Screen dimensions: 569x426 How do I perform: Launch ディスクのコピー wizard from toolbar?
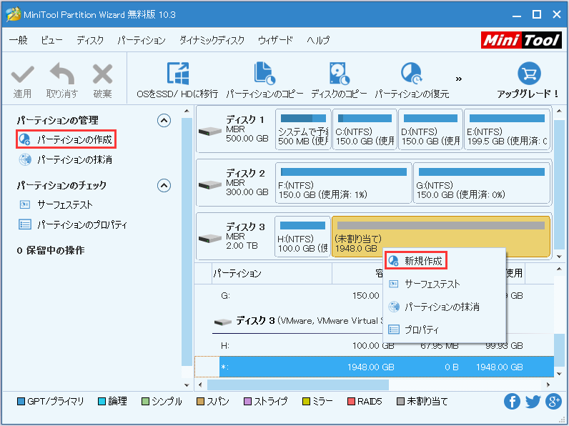(339, 74)
